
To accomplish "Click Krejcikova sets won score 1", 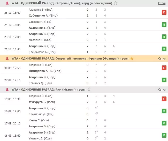I will click(x=88, y=52).
